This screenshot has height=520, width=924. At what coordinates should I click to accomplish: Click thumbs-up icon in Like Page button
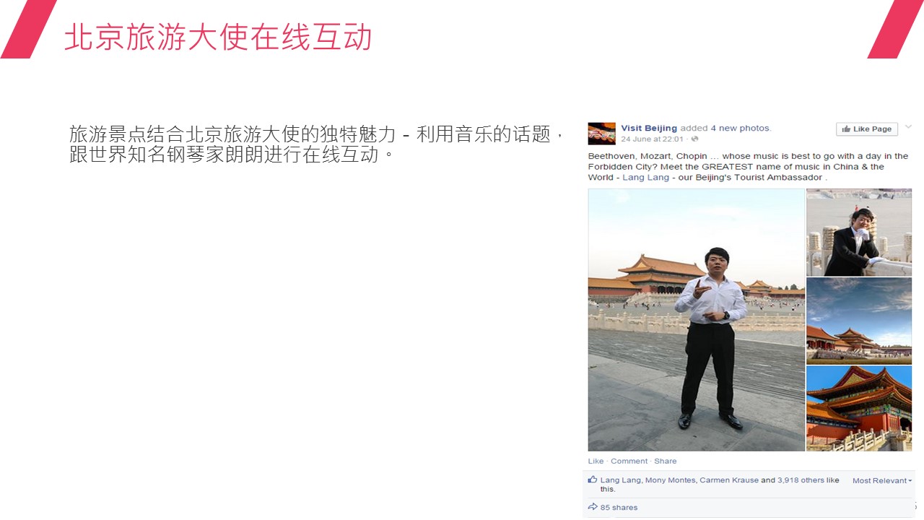(x=846, y=129)
